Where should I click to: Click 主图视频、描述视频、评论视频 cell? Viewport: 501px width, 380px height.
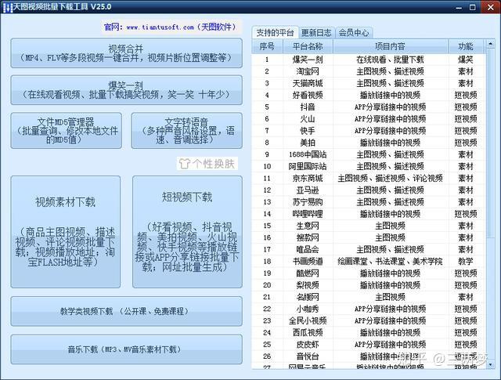pos(390,178)
